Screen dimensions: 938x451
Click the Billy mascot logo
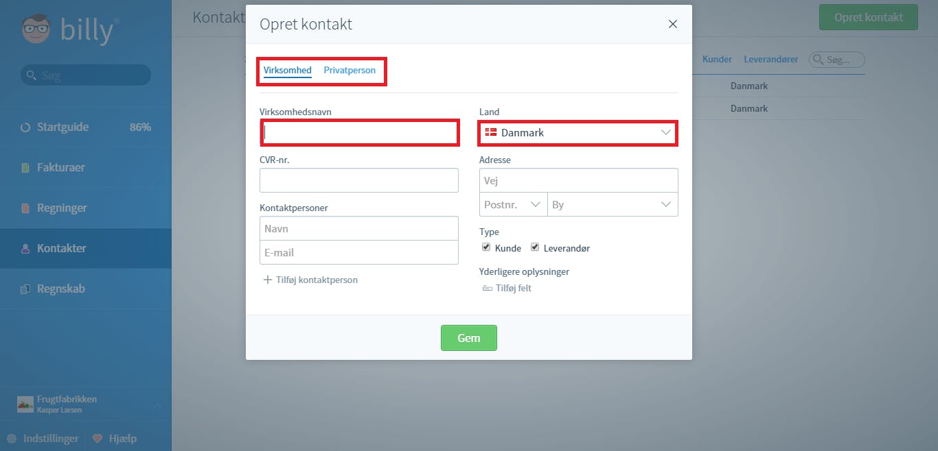[36, 29]
